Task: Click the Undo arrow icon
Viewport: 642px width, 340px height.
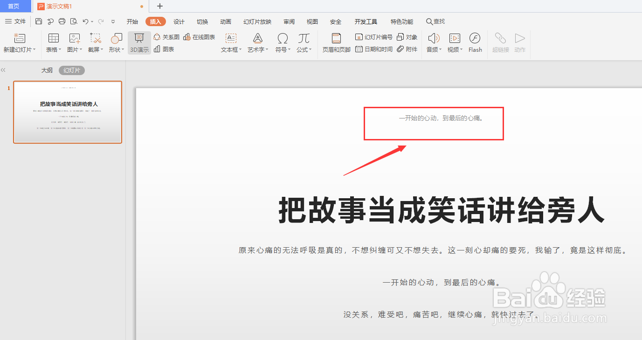Action: click(85, 21)
